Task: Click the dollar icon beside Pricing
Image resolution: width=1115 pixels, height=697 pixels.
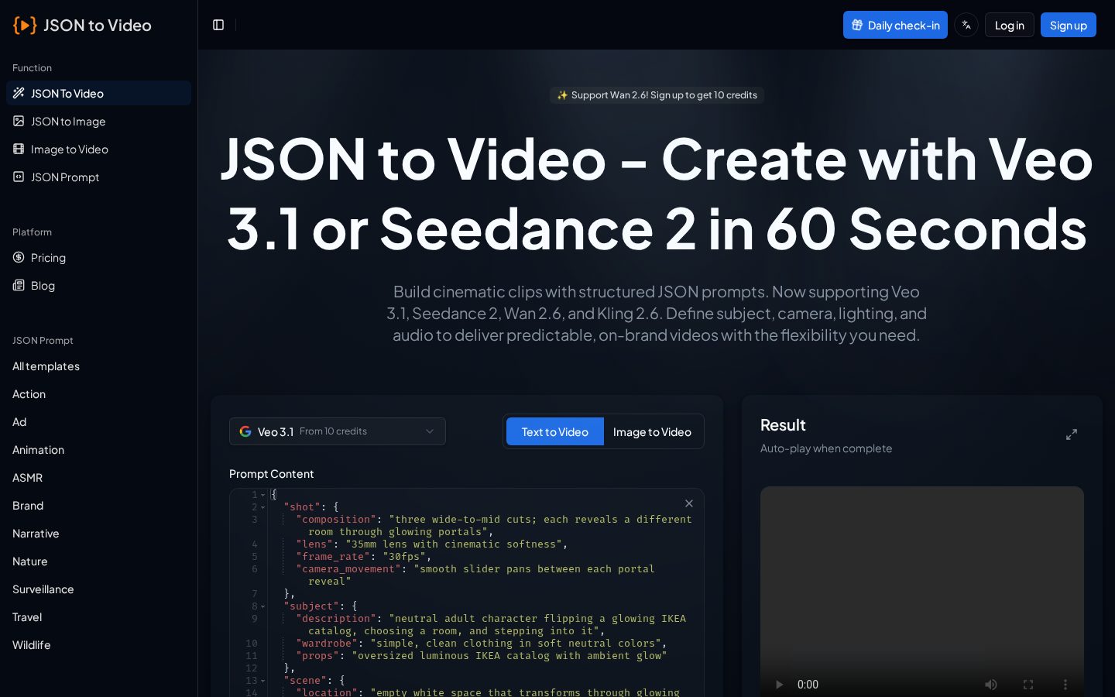Action: click(x=19, y=257)
